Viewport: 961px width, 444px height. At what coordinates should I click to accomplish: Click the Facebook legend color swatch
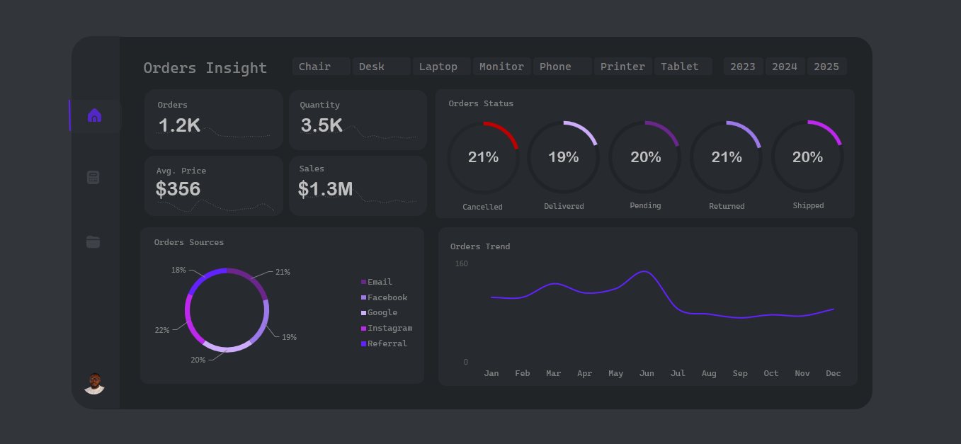[x=363, y=297]
